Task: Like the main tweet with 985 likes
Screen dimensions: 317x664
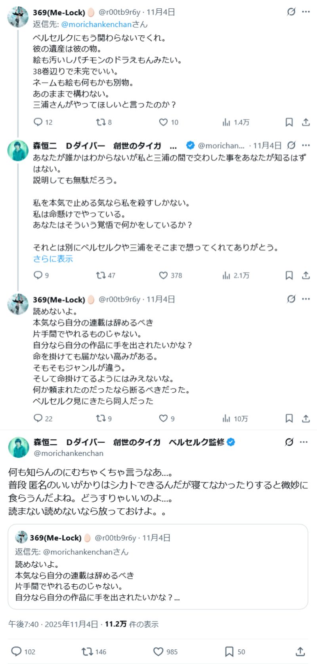Action: click(158, 652)
